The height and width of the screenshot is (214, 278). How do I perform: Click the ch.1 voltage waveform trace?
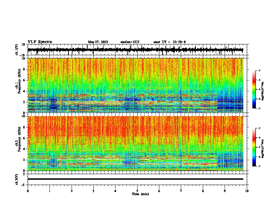click(x=135, y=50)
